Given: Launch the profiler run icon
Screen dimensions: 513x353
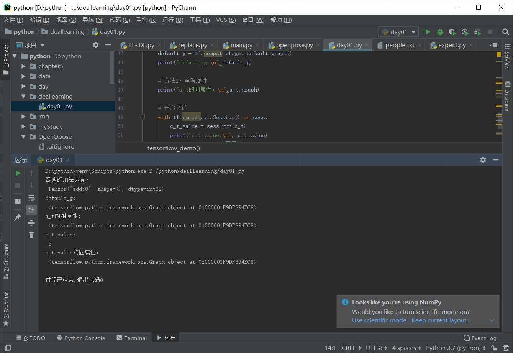Looking at the screenshot, I should [465, 32].
